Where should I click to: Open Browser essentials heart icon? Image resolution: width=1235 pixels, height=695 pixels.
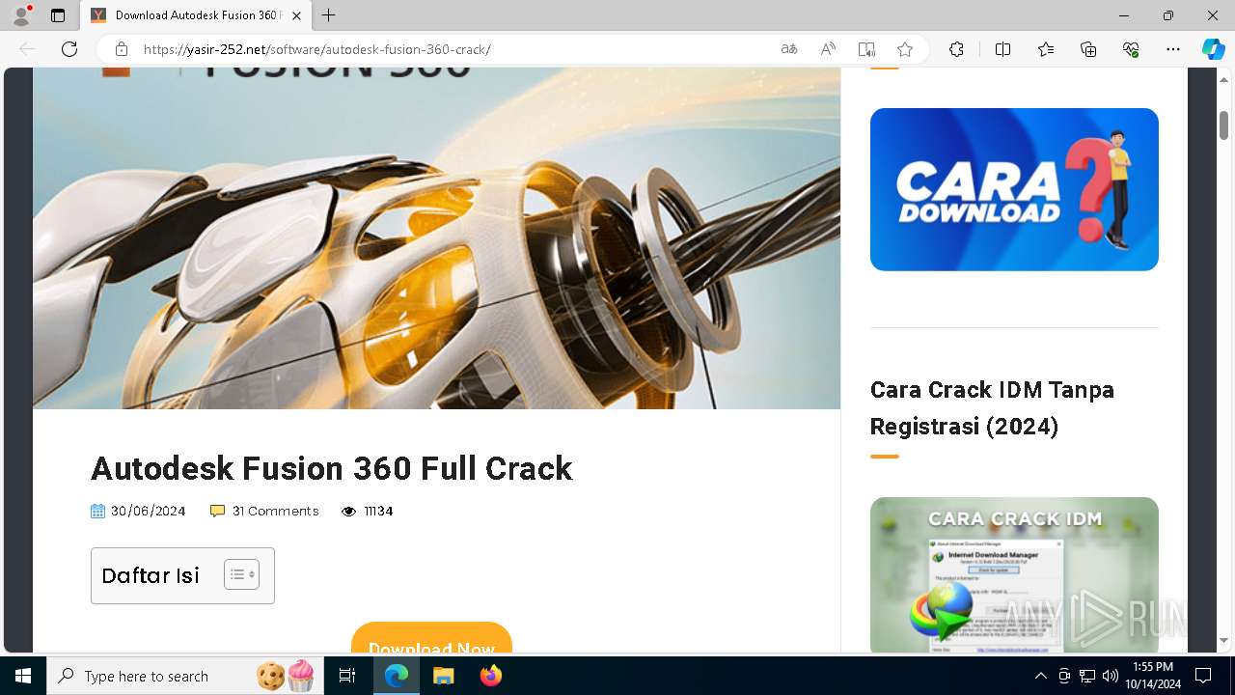pyautogui.click(x=1131, y=49)
